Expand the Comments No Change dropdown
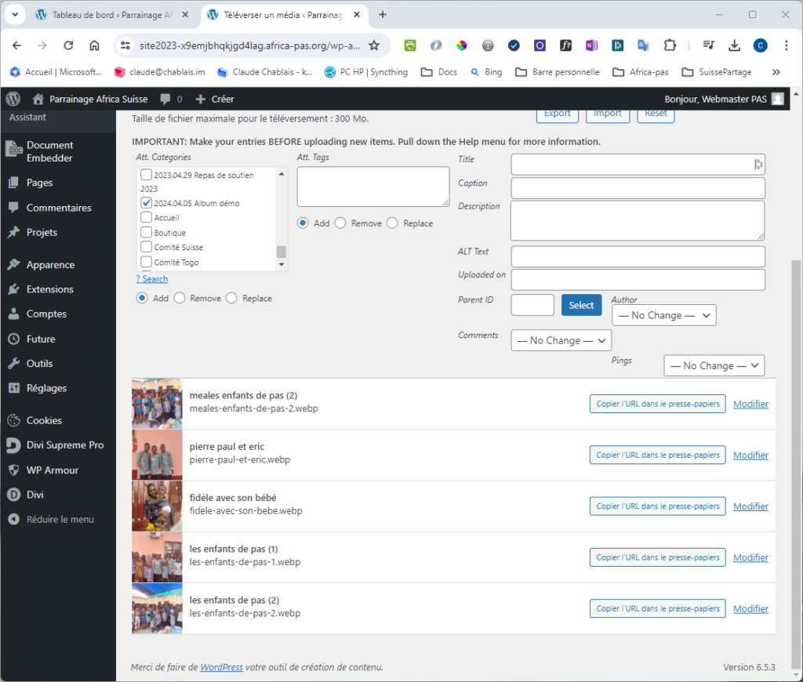This screenshot has height=682, width=803. tap(561, 340)
